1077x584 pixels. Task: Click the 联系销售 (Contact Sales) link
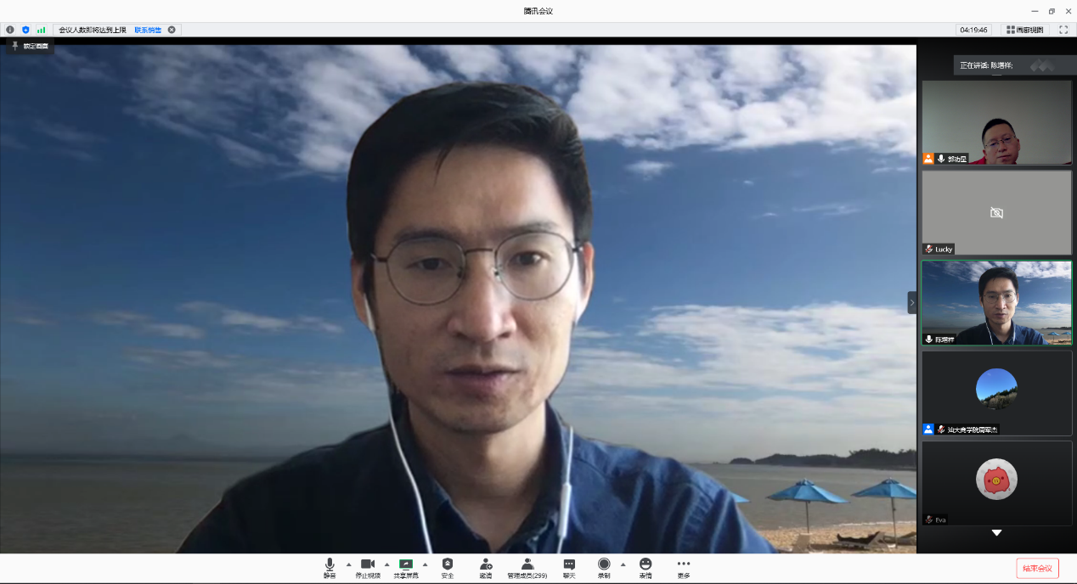(148, 30)
